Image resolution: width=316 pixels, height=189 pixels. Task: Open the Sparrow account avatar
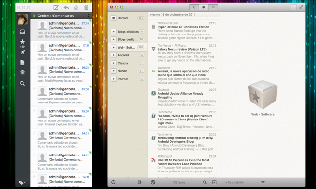click(22, 19)
